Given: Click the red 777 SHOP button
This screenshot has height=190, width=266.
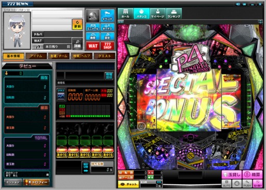Looking at the screenshot, I should pyautogui.click(x=107, y=46).
